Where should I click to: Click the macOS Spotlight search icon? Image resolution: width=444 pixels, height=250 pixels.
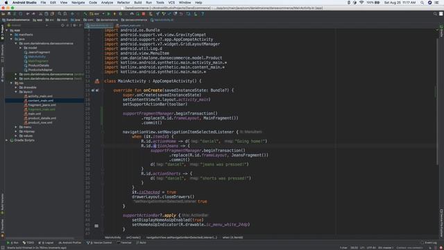pyautogui.click(x=422, y=2)
